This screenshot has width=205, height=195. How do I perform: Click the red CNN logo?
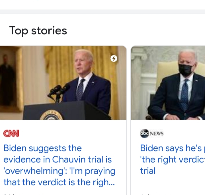tap(11, 134)
